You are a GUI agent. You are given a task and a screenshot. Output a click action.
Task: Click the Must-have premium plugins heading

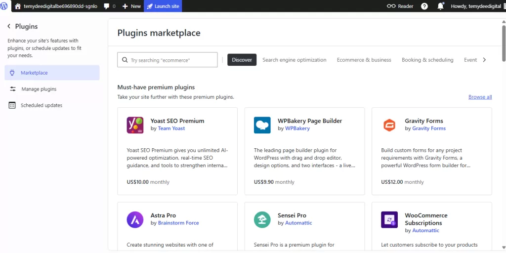pyautogui.click(x=156, y=87)
